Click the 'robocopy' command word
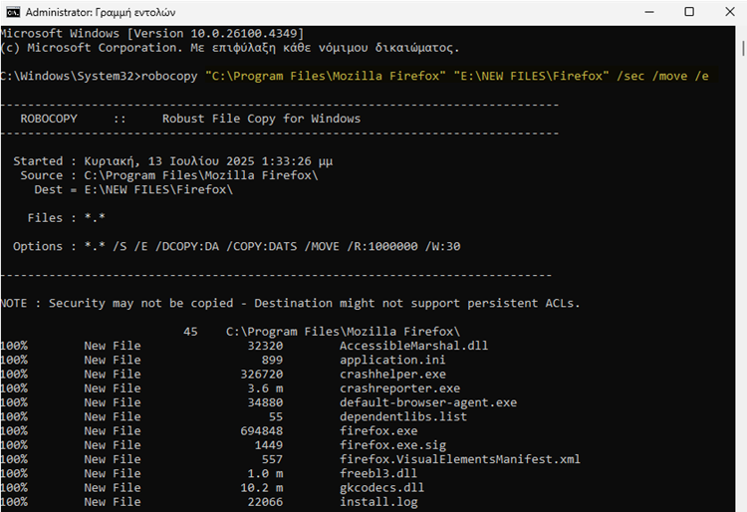This screenshot has width=747, height=512. click(169, 77)
